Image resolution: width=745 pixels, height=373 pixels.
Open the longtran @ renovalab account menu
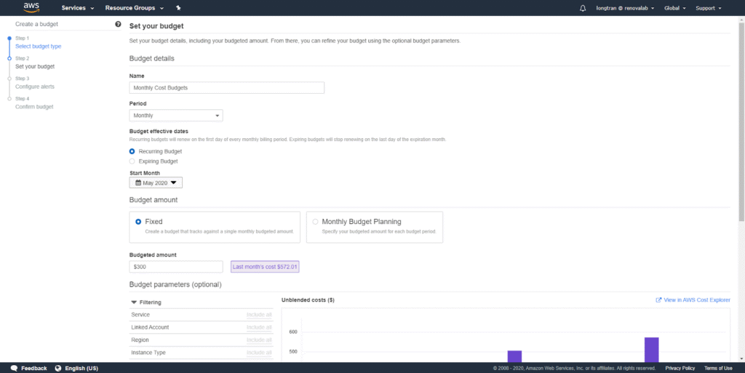pyautogui.click(x=625, y=8)
